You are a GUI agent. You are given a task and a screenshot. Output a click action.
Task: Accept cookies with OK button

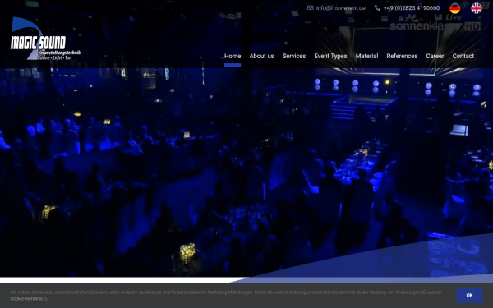(469, 296)
